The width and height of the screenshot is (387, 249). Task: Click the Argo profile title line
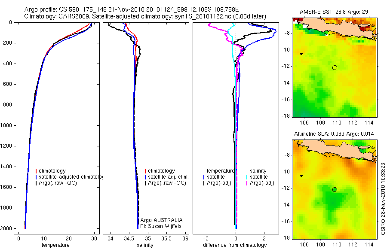(x=132, y=9)
